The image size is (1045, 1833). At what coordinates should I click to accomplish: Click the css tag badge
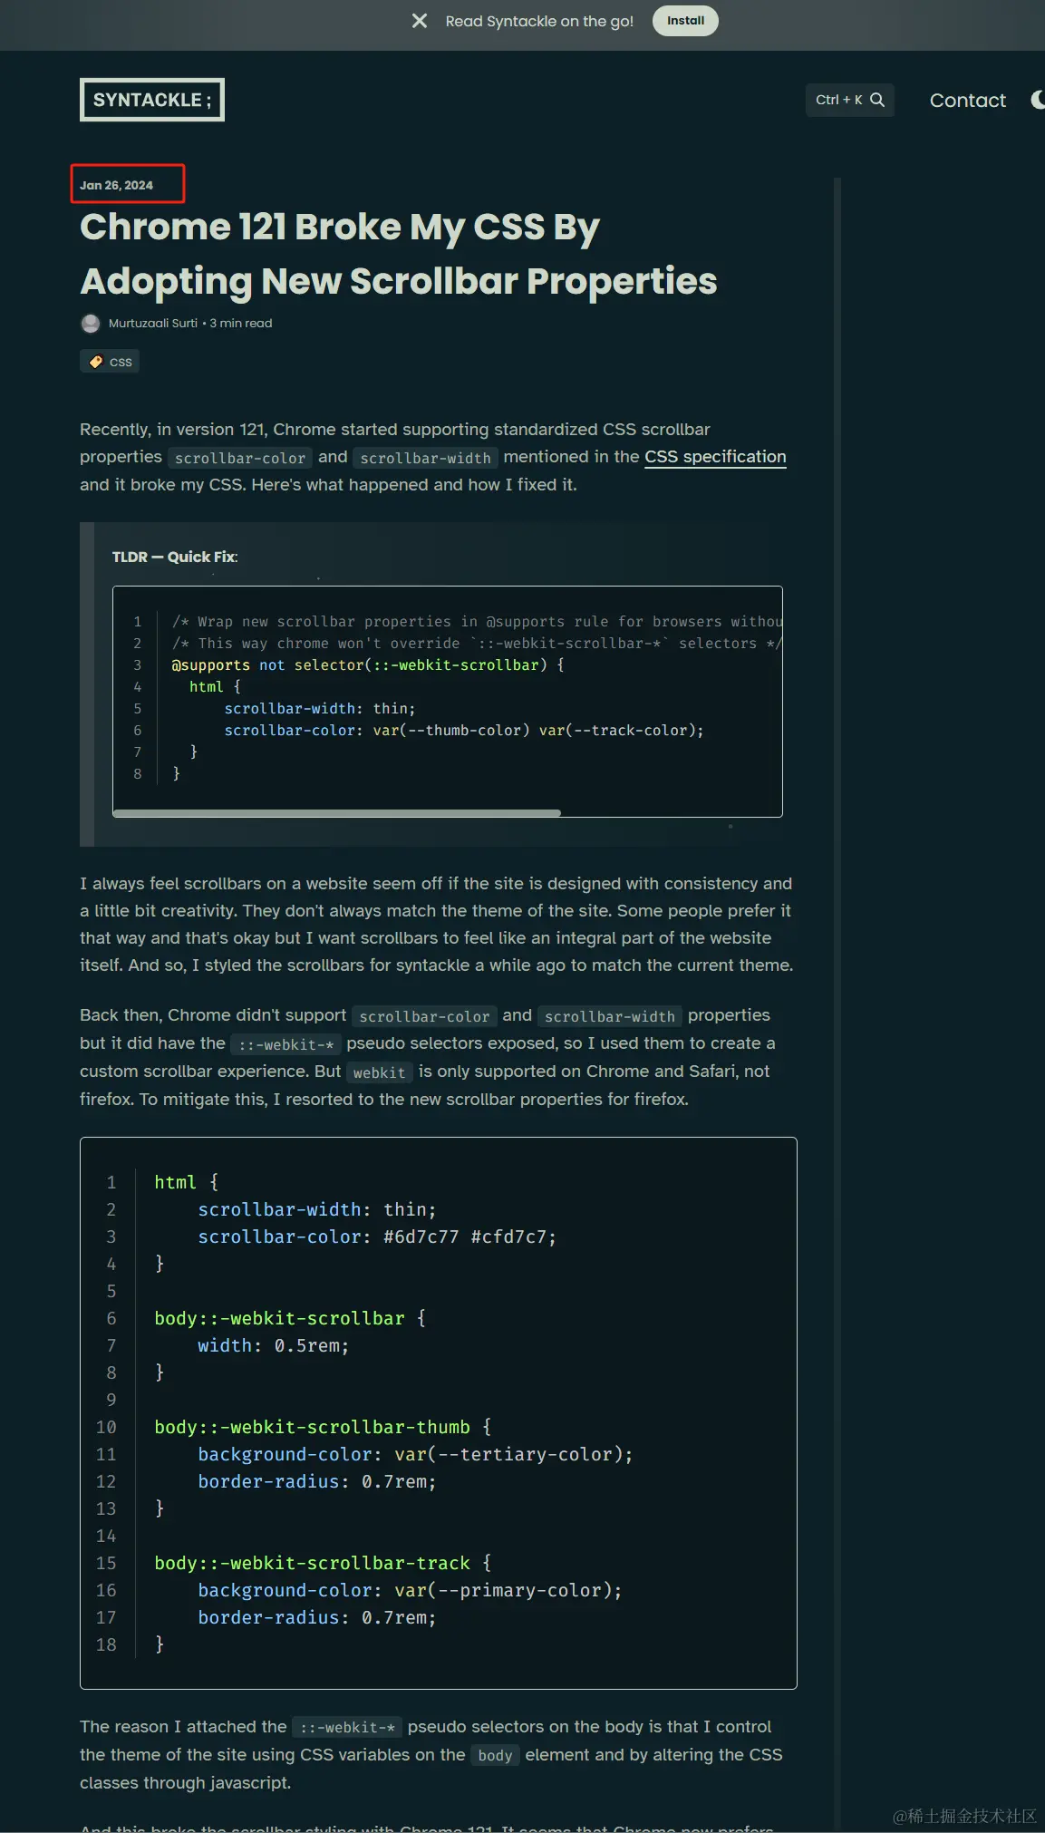pos(110,362)
